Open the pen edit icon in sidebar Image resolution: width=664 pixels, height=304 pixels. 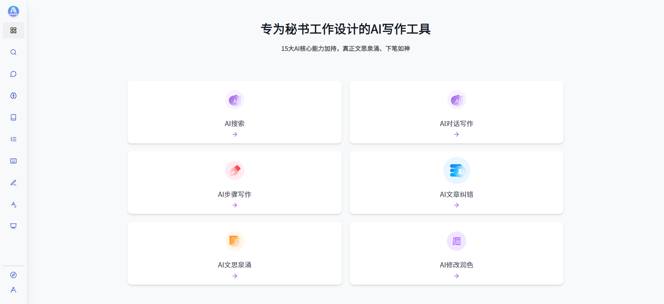point(13,183)
